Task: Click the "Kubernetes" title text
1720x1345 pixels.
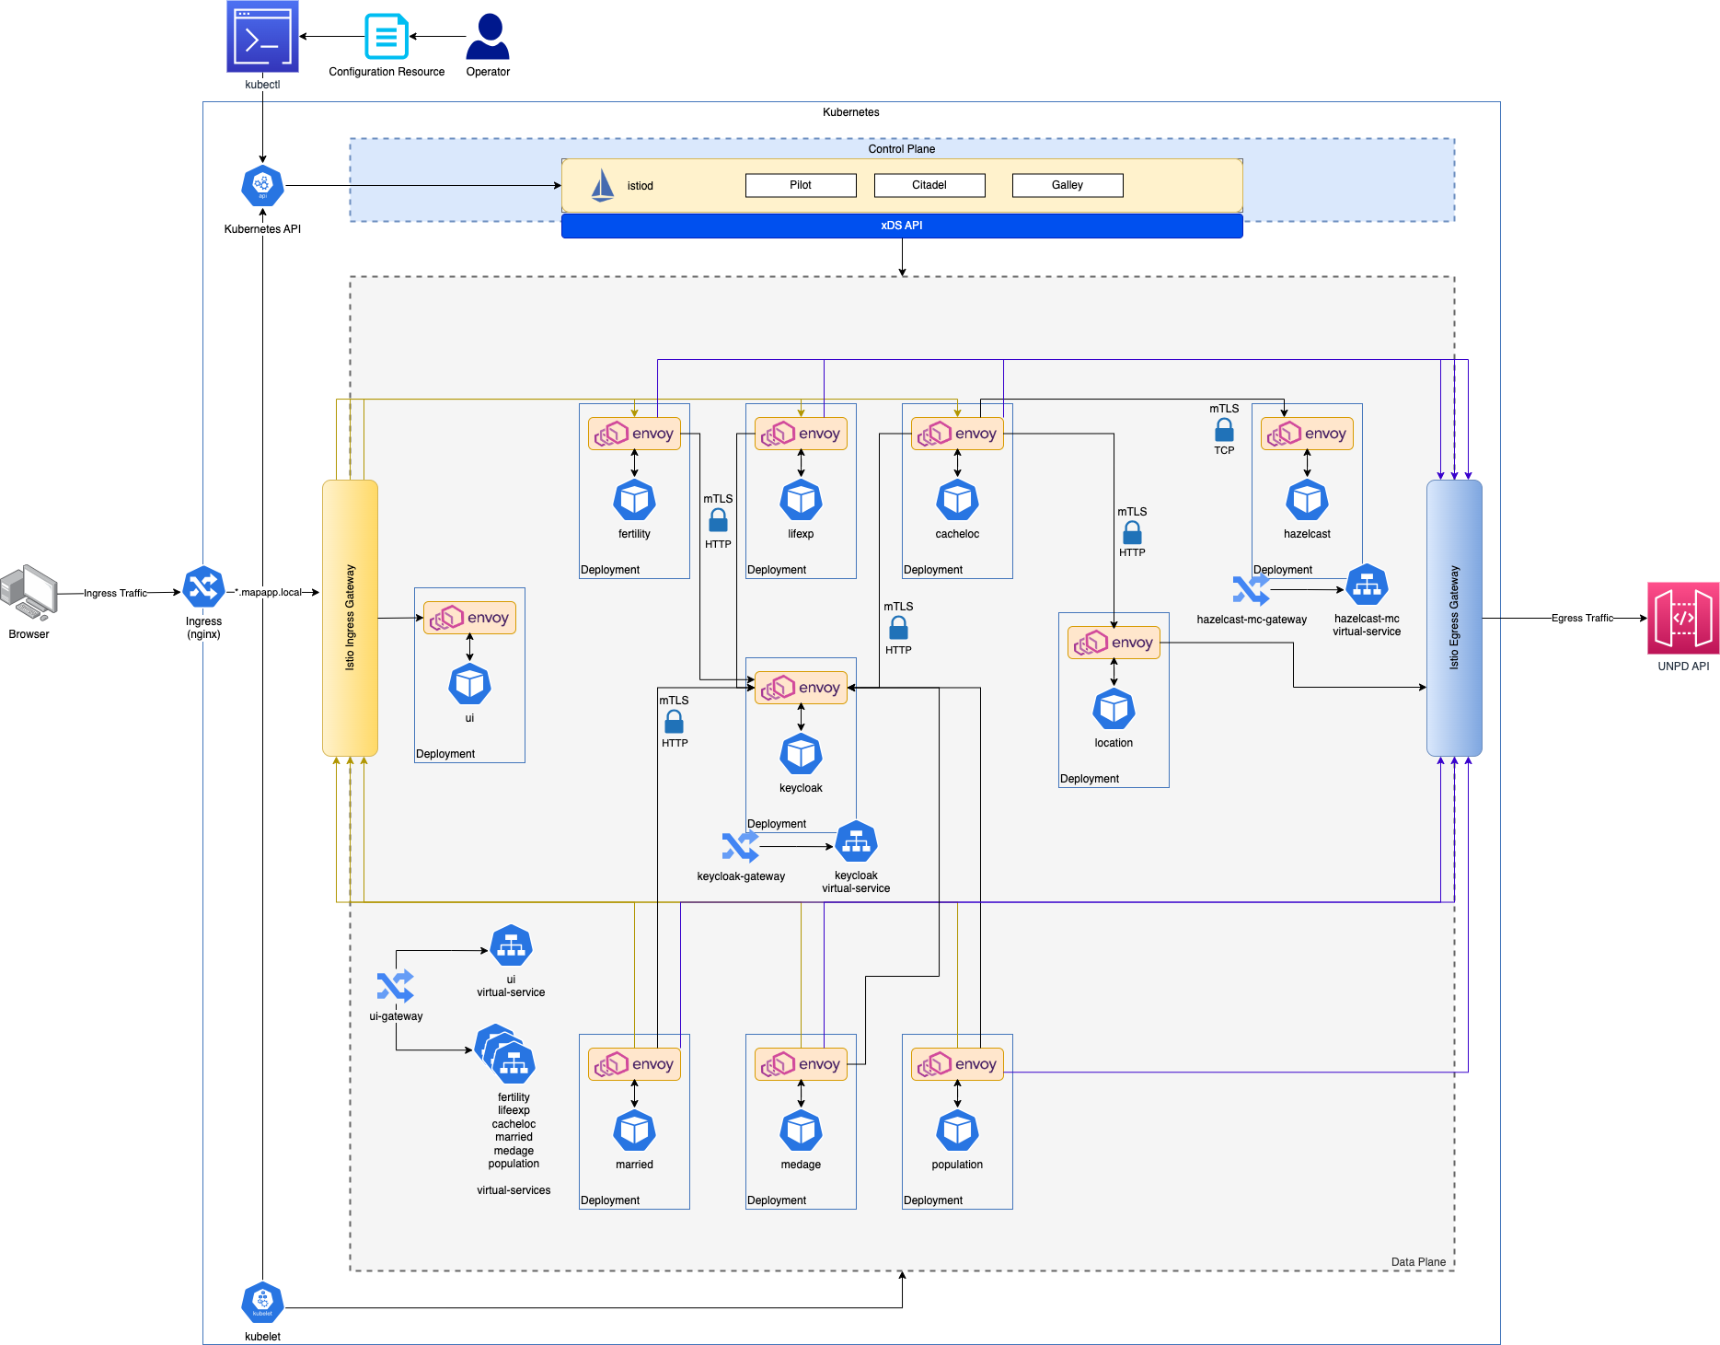Action: tap(851, 112)
